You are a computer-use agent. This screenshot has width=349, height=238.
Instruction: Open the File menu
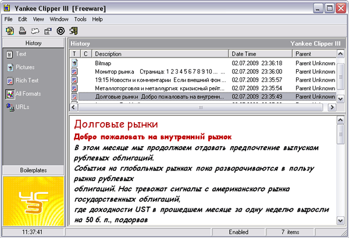pos(9,19)
